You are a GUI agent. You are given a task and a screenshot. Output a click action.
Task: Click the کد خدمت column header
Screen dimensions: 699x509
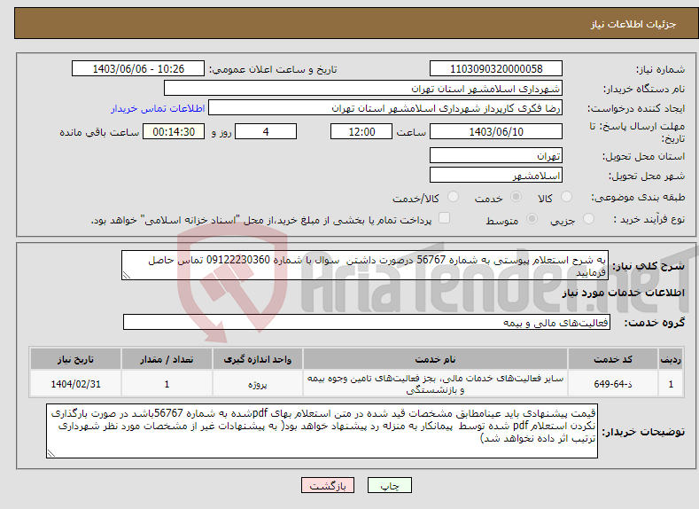(613, 359)
